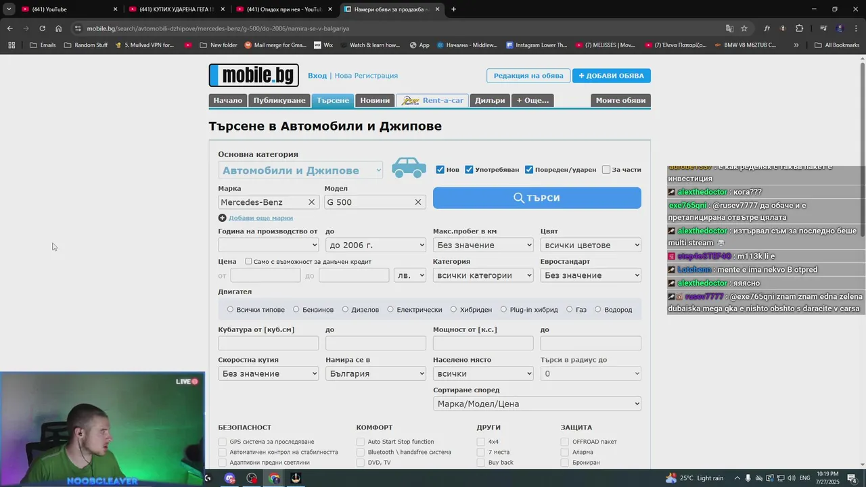
Task: Click the car category icon
Action: tap(409, 168)
